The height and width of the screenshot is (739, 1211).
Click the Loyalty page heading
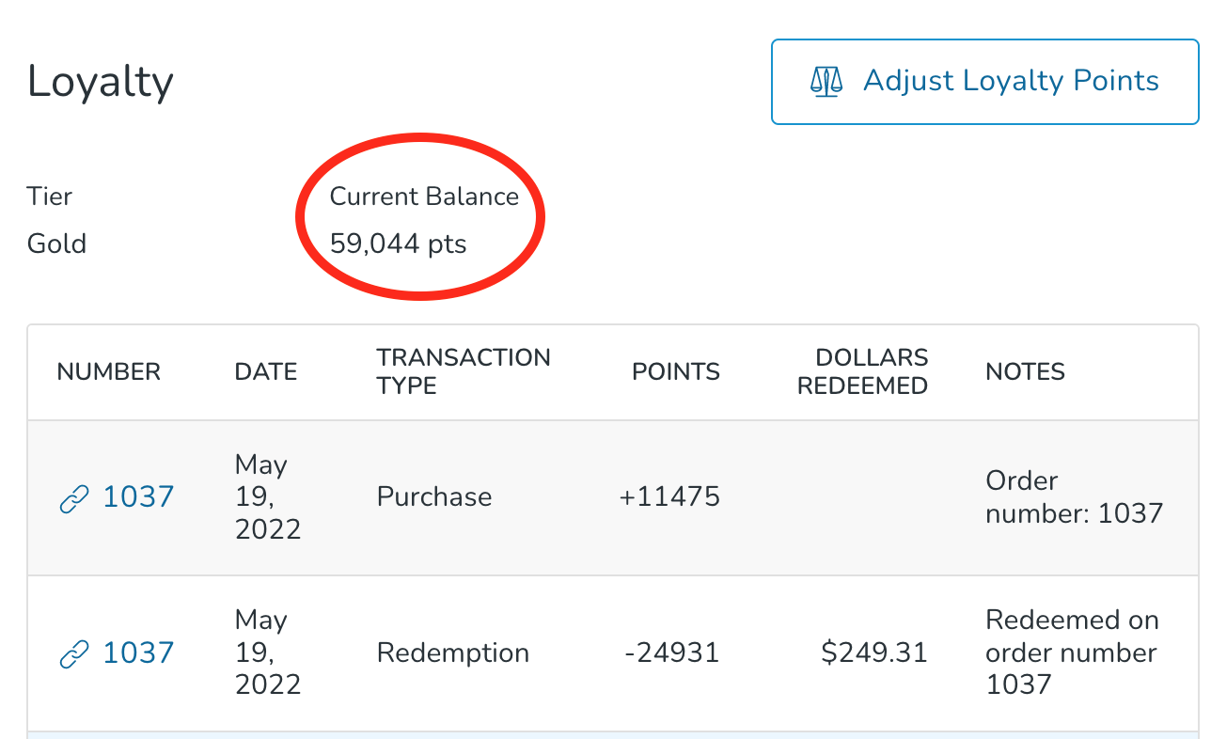click(x=100, y=81)
